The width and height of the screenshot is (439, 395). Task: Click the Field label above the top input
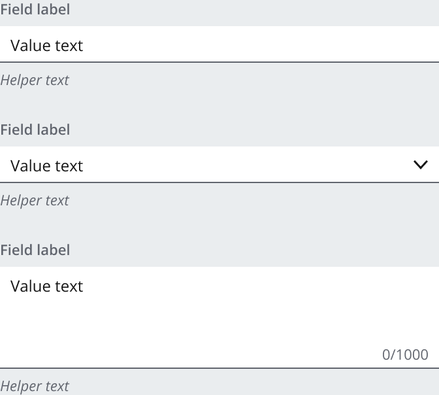[x=35, y=10]
